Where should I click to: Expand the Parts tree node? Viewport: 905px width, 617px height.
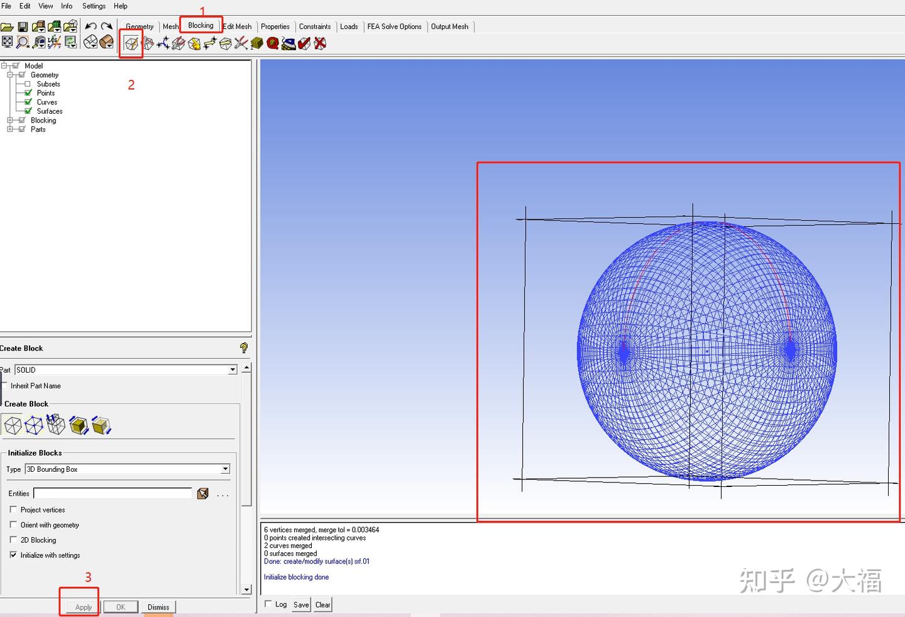[10, 129]
